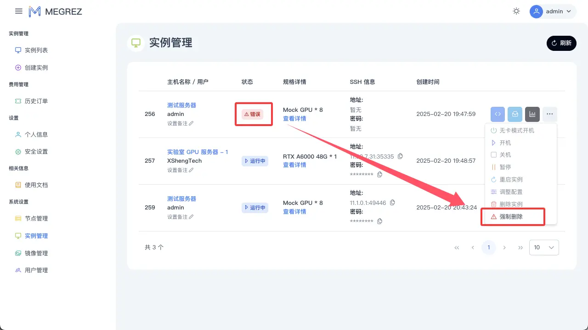
Task: Click the hamburger menu icon beside MEGREZ logo
Action: tap(18, 11)
